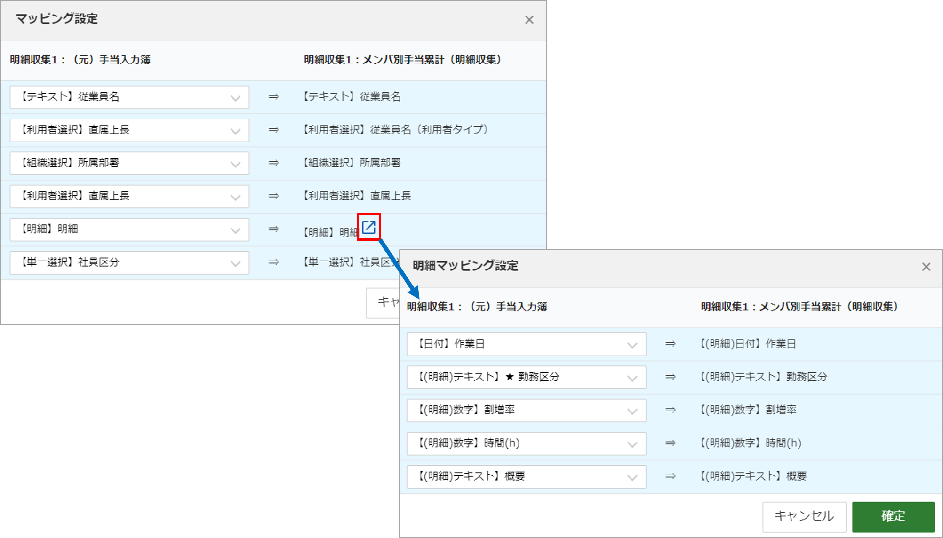Click destination text 【利用者選択】従業員名（利用者タイプ）

pos(396,130)
